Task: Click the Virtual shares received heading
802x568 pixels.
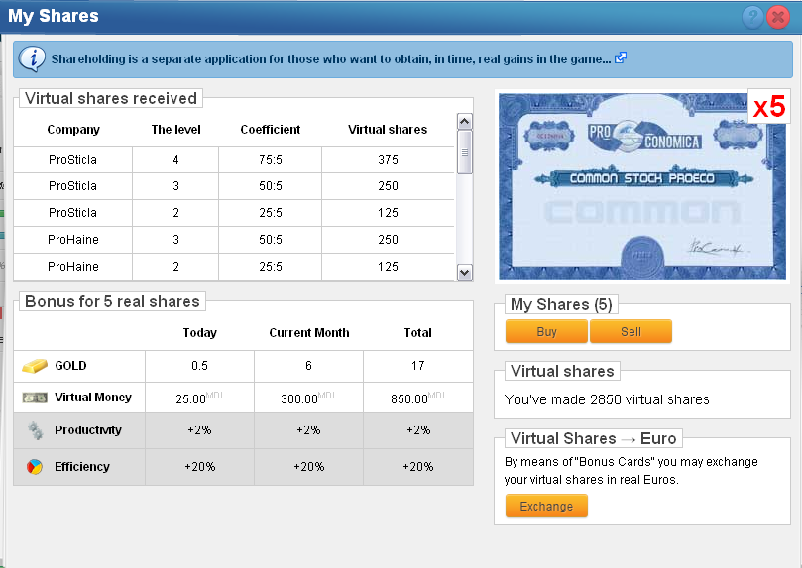Action: point(111,98)
